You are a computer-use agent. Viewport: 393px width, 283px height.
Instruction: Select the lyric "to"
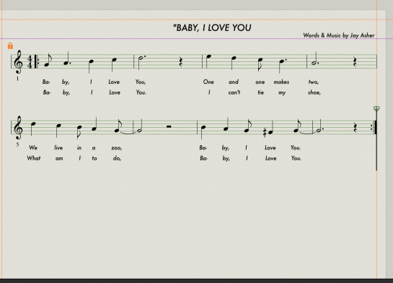(x=94, y=158)
